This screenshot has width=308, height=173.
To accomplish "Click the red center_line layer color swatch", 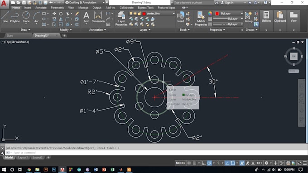I will tap(144, 14).
